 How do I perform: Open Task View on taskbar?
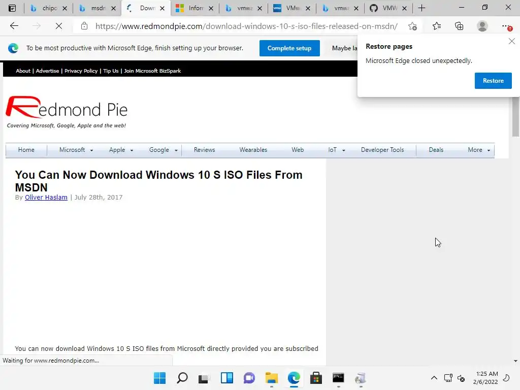[204, 378]
